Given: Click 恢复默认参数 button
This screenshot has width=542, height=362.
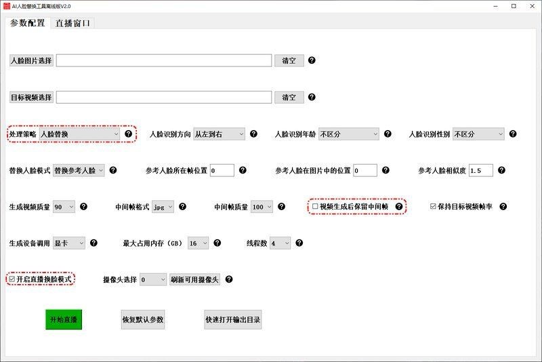Looking at the screenshot, I should [143, 319].
